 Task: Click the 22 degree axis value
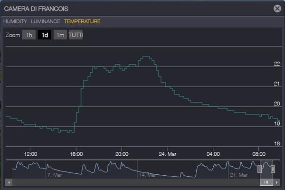point(277,64)
